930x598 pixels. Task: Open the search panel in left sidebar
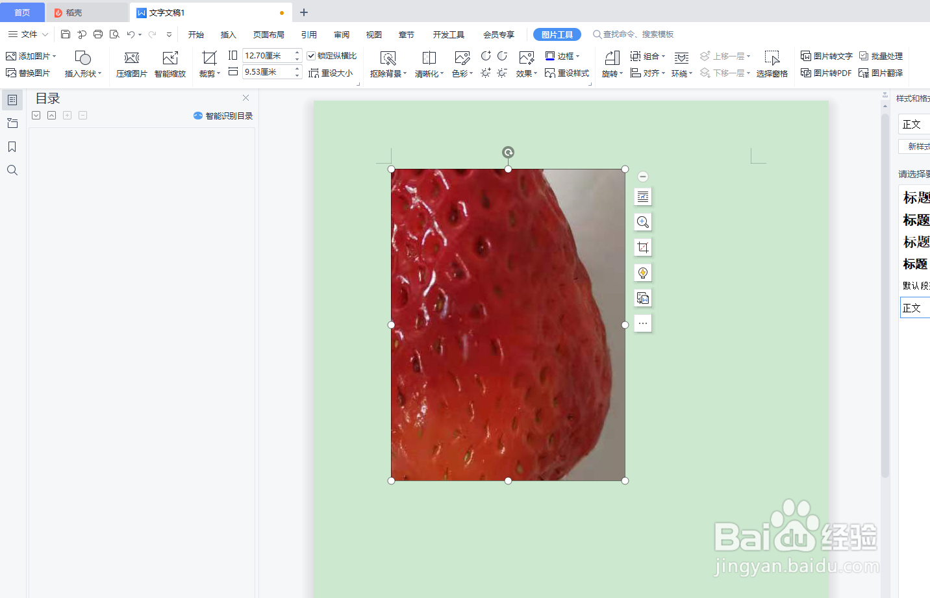coord(12,170)
